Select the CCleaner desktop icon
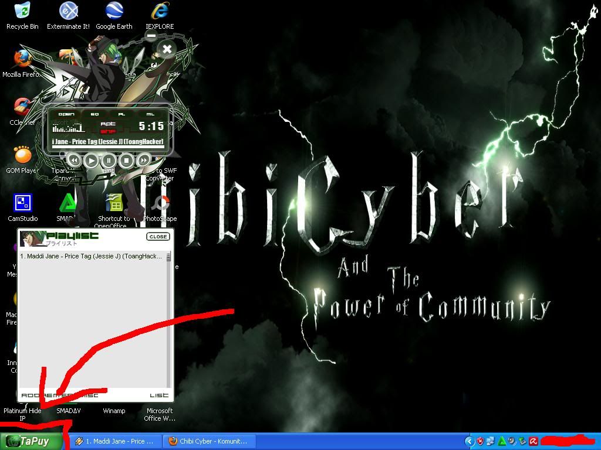 click(x=22, y=112)
